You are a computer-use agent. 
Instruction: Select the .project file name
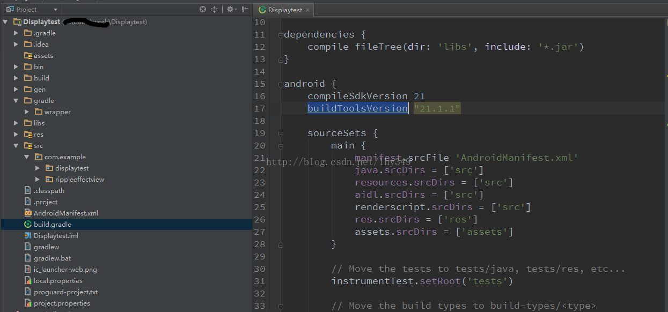click(46, 202)
